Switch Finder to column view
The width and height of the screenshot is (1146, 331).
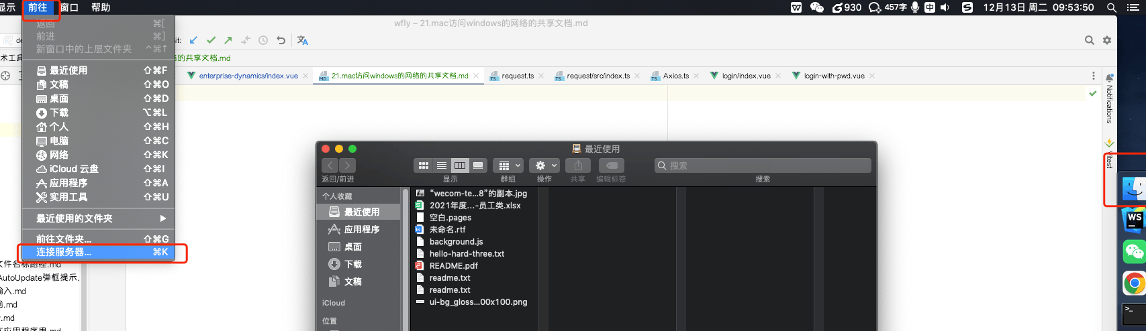point(460,165)
